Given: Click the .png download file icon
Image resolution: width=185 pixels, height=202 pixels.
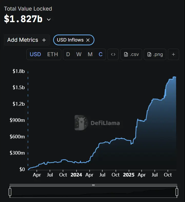Looking at the screenshot, I should click(149, 54).
